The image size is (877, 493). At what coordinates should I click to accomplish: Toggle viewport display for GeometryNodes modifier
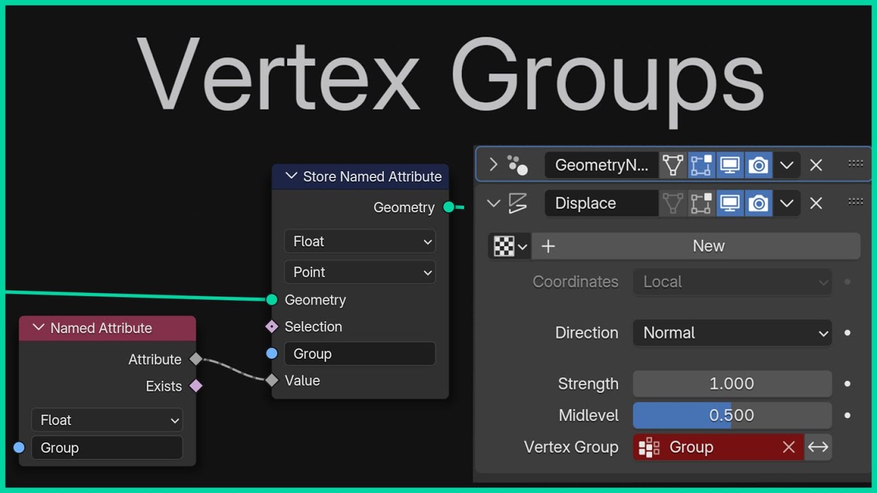click(730, 165)
